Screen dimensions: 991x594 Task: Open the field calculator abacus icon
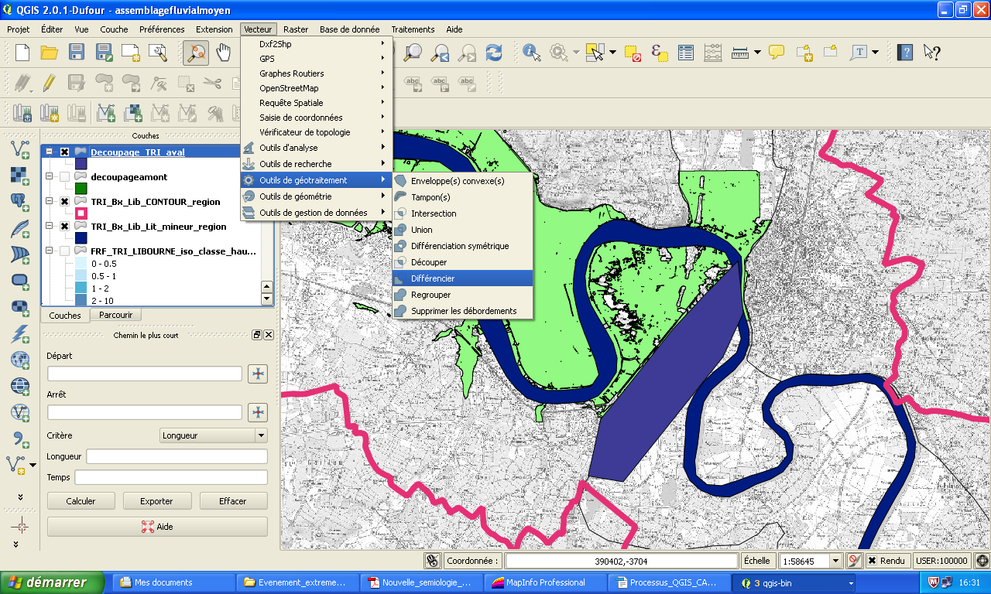coord(713,53)
